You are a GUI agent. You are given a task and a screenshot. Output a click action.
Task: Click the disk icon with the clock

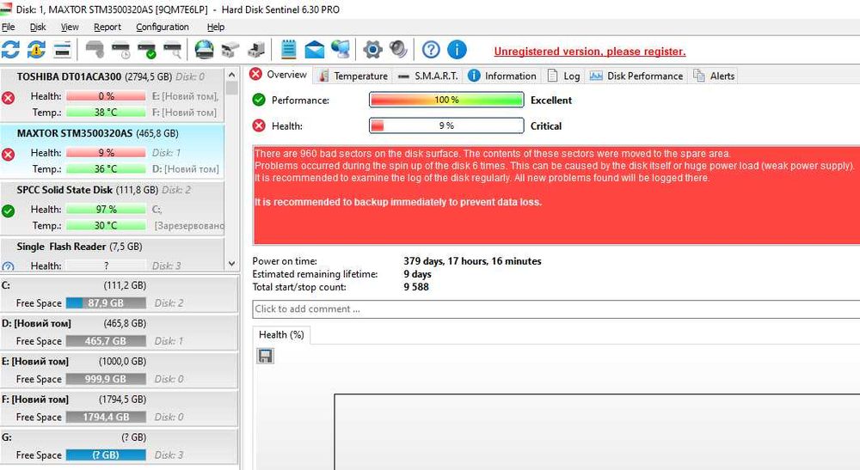(120, 50)
